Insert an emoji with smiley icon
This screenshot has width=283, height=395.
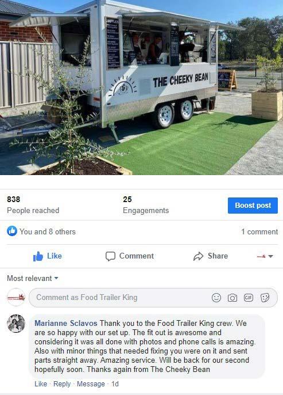(x=216, y=298)
